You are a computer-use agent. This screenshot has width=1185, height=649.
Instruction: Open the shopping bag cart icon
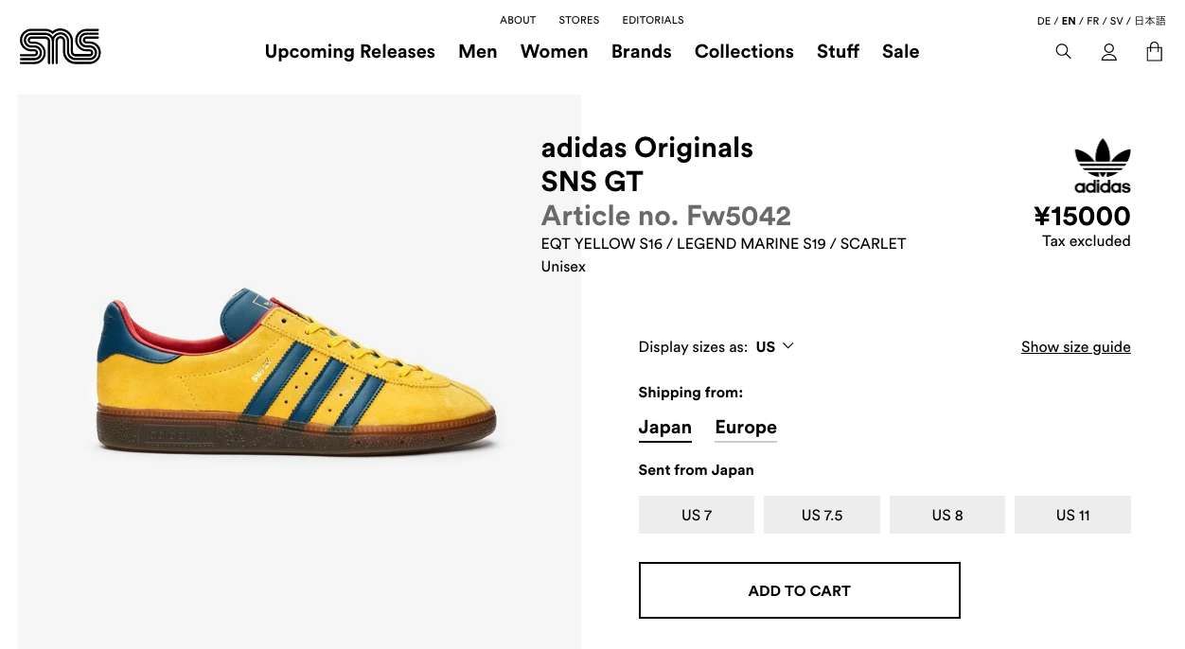pos(1154,52)
